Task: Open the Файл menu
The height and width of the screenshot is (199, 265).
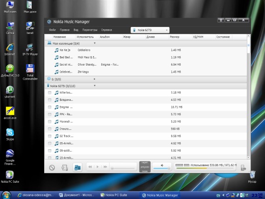Action: click(x=53, y=30)
